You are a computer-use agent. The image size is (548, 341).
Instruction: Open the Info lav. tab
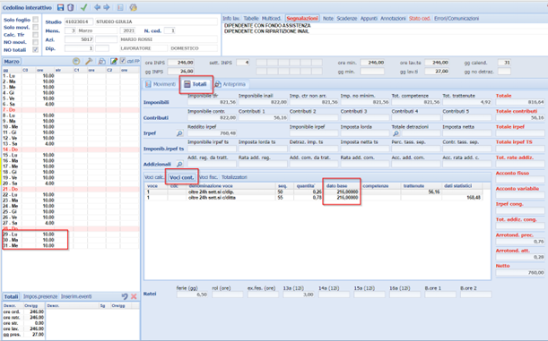point(231,19)
